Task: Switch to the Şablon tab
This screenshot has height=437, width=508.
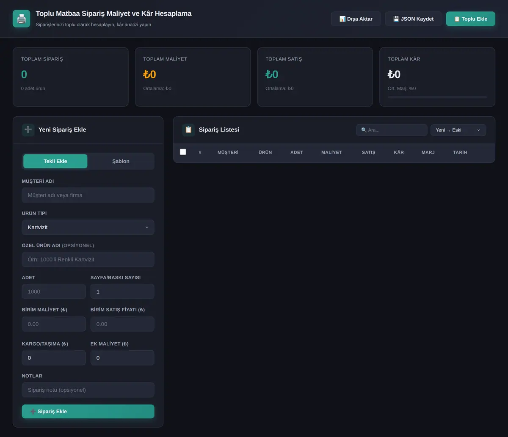Action: [x=121, y=161]
